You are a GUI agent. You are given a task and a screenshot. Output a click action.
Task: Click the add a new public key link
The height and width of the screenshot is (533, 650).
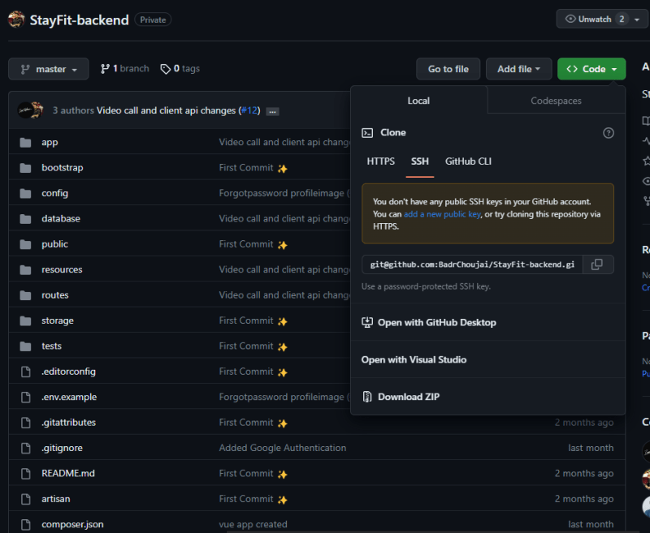[x=442, y=214]
